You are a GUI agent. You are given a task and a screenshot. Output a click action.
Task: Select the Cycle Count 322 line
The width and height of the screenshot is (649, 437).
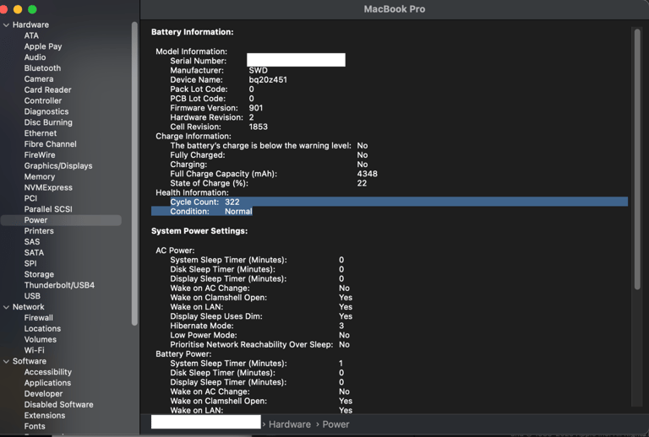399,202
